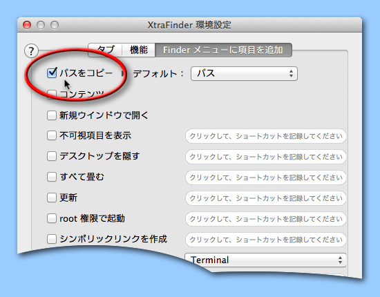Select the Finder メニューに項目を追加 tab

click(x=223, y=50)
